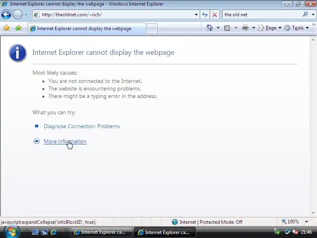Select the 'Internet Explorer cannot display the webpage' tab

(x=87, y=29)
